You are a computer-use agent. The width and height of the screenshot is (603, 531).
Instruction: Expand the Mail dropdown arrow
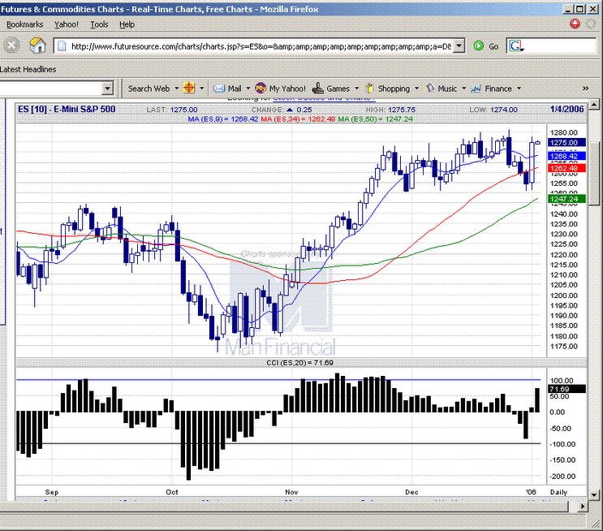[248, 88]
